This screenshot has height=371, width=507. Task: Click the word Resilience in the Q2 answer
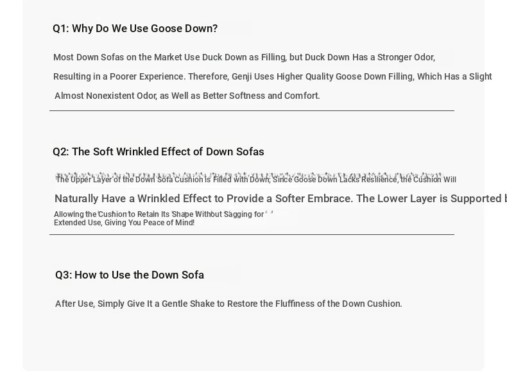pyautogui.click(x=379, y=180)
